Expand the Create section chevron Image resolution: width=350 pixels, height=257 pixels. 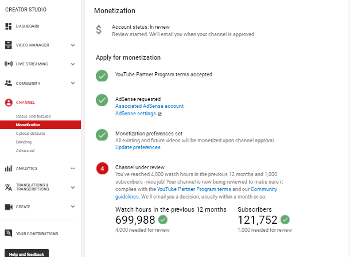point(73,207)
